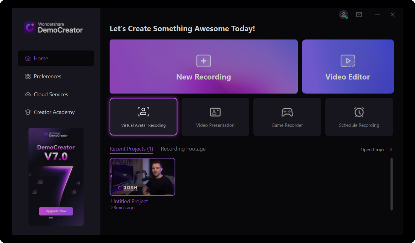Viewport: 415px width, 243px height.
Task: Click the Wondershare DemoCreator logo
Action: tap(53, 28)
